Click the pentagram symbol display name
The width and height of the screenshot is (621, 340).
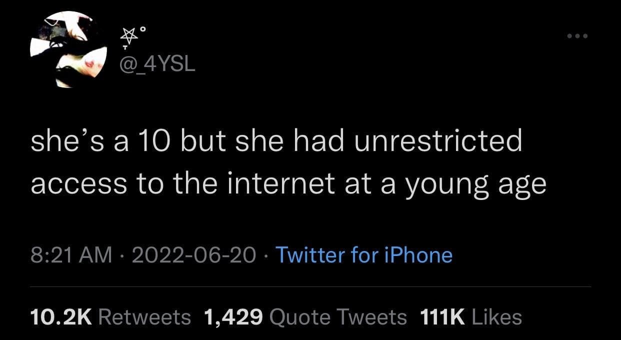130,37
